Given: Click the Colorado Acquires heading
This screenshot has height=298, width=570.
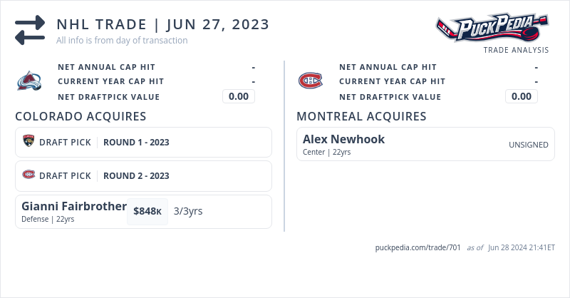Looking at the screenshot, I should click(81, 116).
